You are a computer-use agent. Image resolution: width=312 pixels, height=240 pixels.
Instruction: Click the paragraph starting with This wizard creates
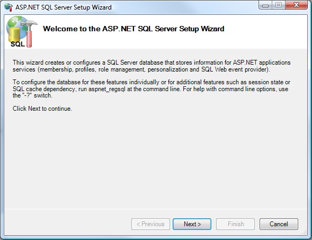tap(151, 66)
